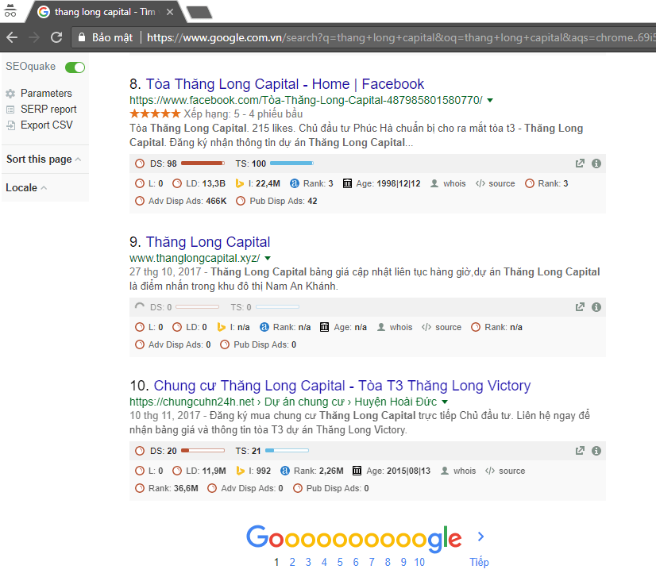The image size is (656, 577).
Task: Click the TS 100 score bar
Action: coord(291,163)
